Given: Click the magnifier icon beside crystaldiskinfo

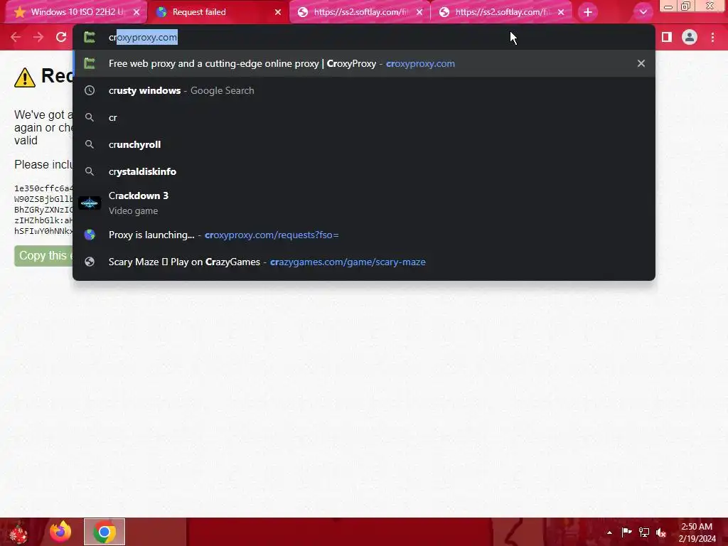Looking at the screenshot, I should 90,171.
